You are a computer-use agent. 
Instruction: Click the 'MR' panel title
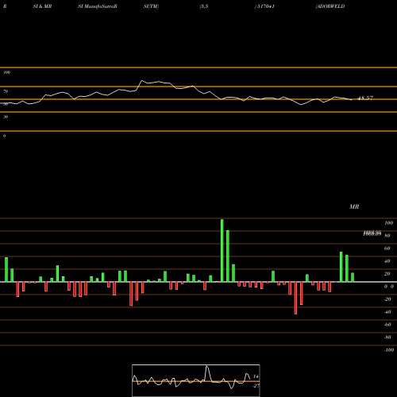(354, 206)
